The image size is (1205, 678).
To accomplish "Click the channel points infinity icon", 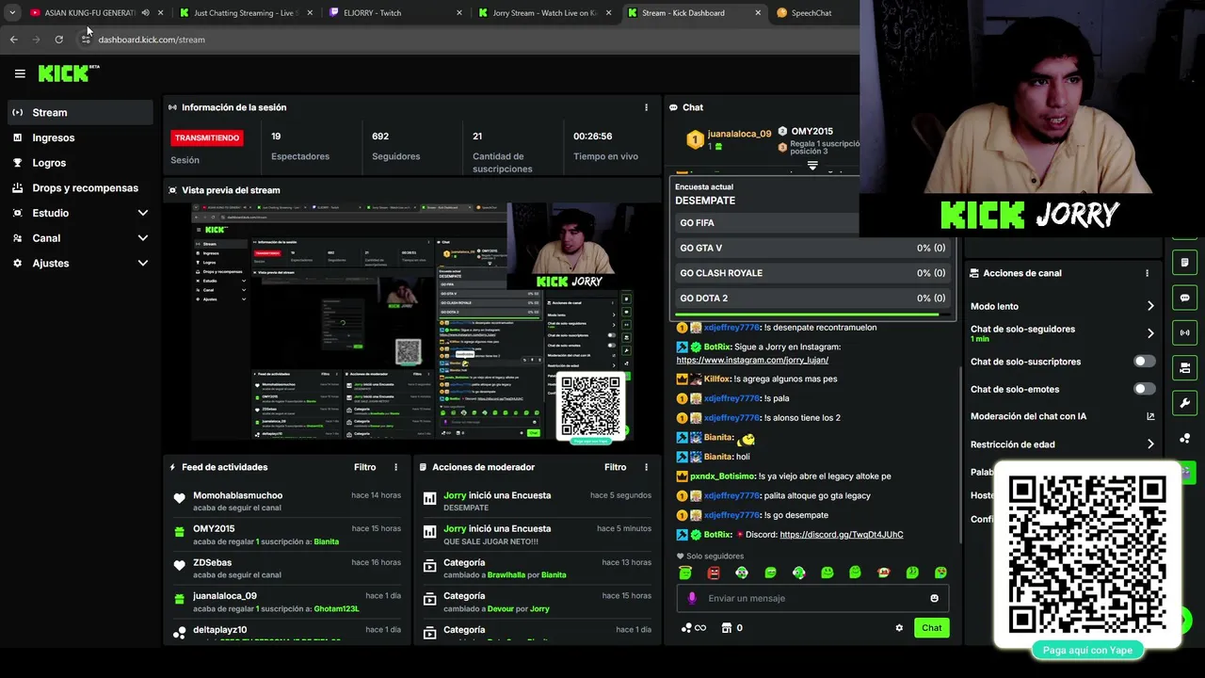I will point(693,628).
